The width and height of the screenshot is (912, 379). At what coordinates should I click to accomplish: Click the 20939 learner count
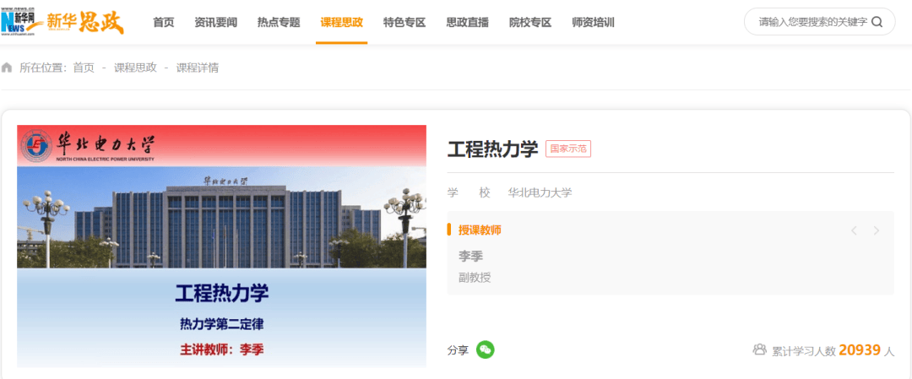[x=859, y=350]
